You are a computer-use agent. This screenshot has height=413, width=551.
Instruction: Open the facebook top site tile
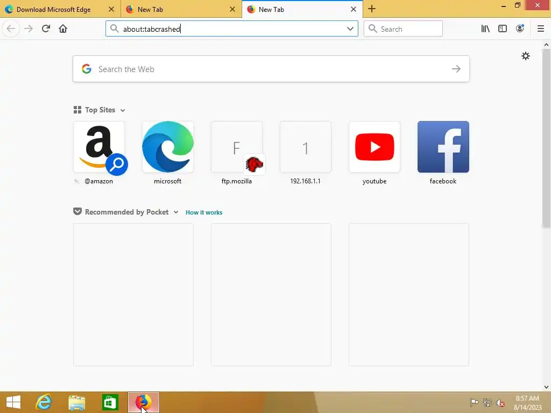443,147
